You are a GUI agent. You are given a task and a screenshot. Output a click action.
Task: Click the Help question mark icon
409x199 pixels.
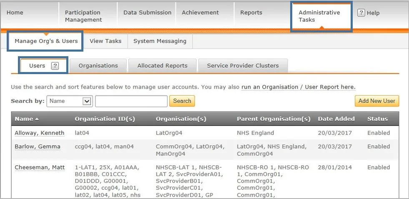coord(361,13)
